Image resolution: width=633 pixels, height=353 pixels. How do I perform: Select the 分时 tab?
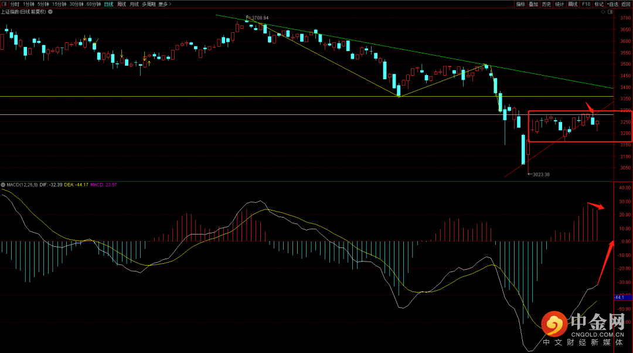[15, 4]
